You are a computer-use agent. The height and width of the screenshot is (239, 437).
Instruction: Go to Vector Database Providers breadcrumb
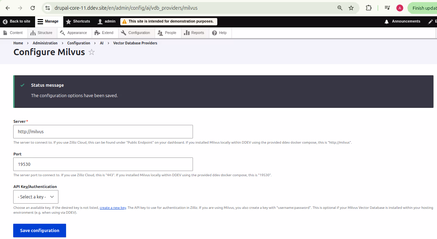[x=135, y=43]
